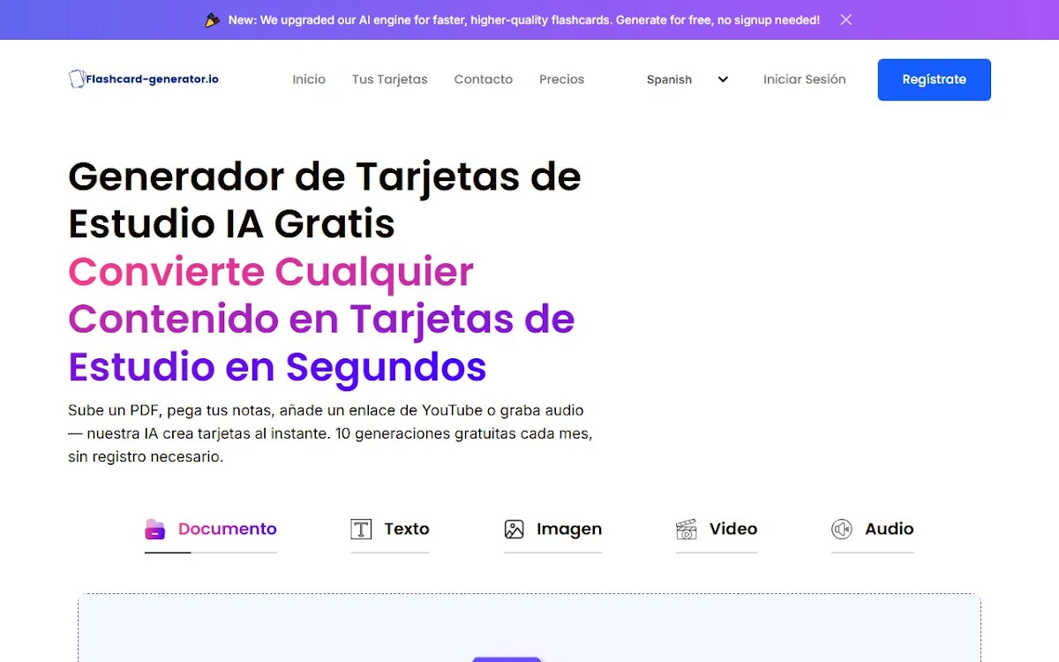Click the Flashcard-generator.io brand name text

153,79
